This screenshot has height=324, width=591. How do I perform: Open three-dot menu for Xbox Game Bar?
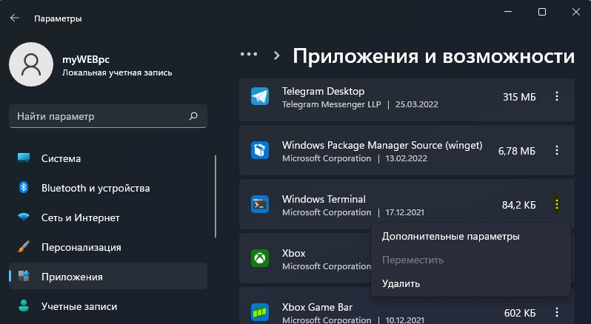coord(557,312)
